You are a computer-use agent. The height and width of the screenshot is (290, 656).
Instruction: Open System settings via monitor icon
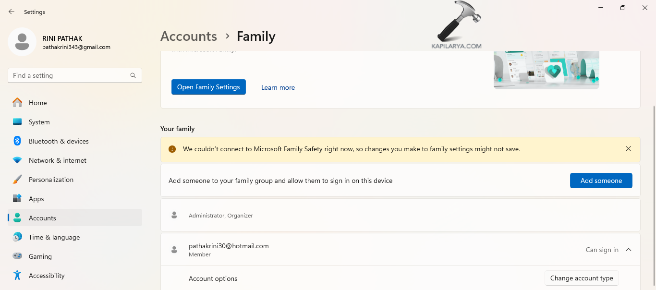click(x=17, y=122)
